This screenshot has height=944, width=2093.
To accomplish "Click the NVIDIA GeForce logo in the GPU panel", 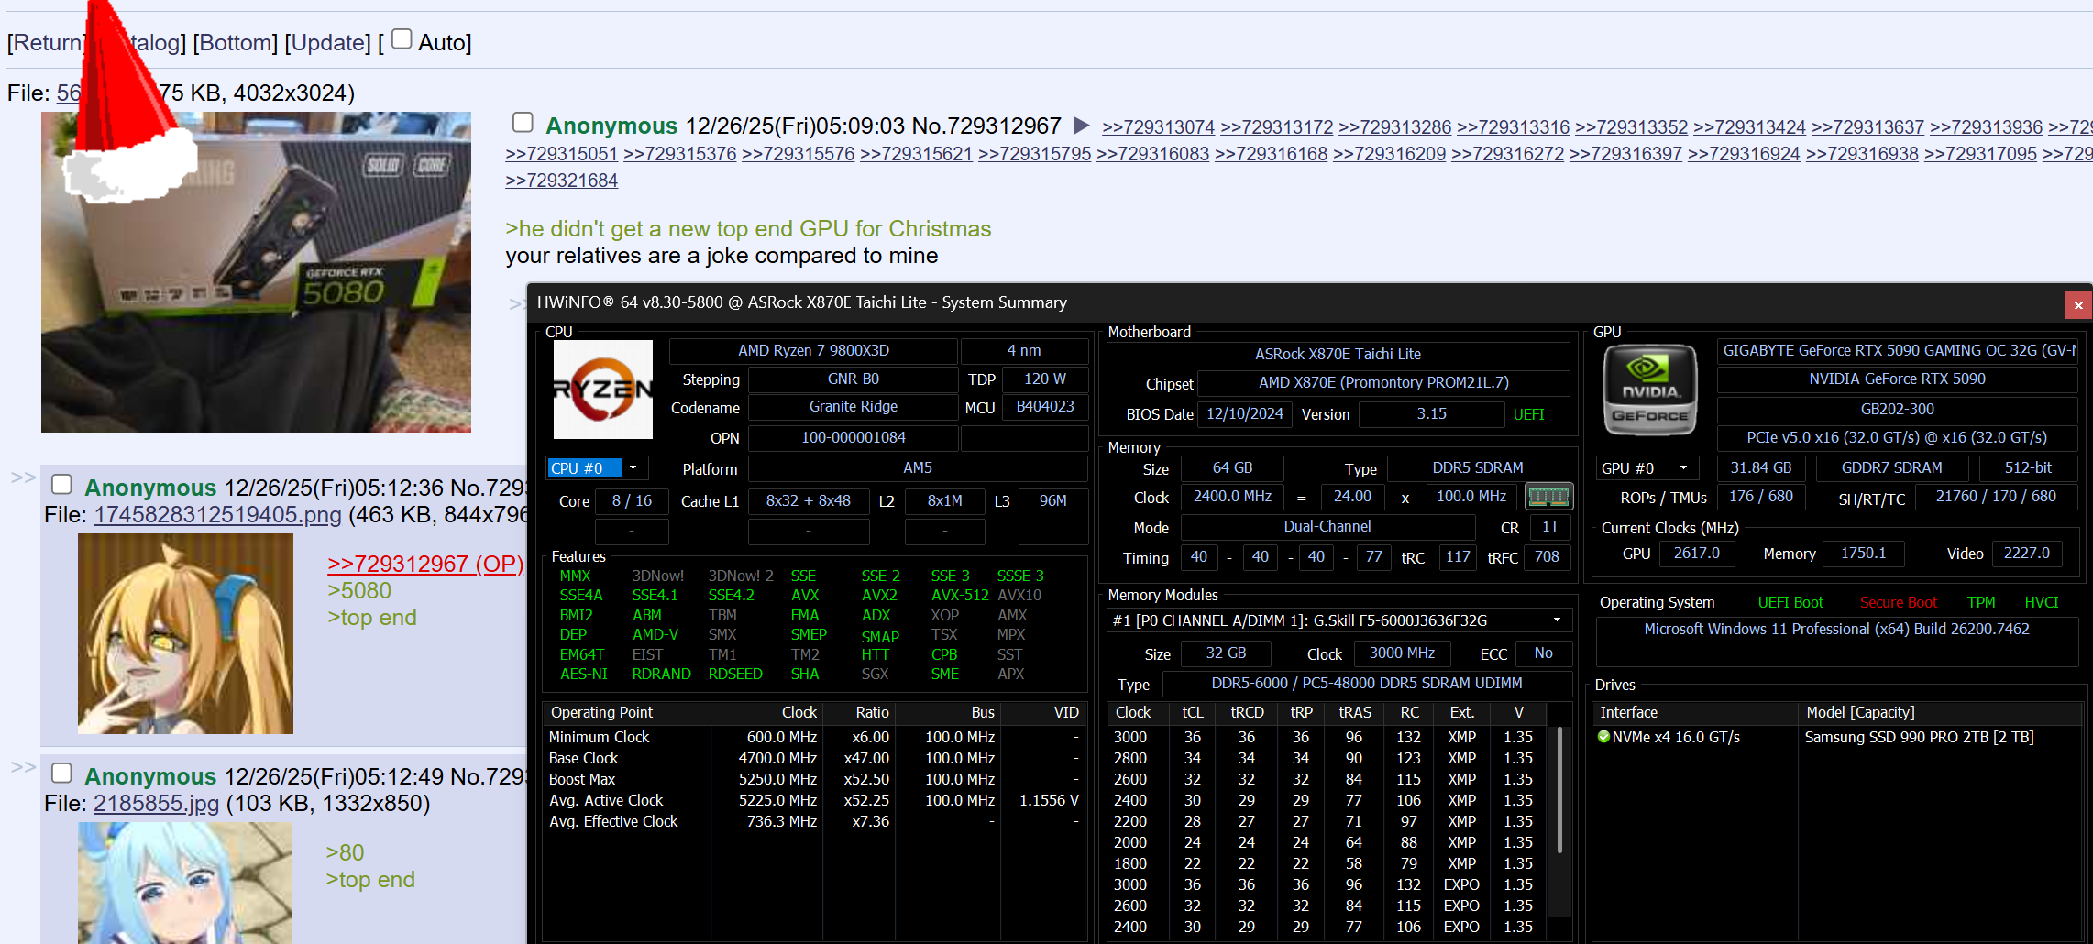I will click(x=1650, y=390).
